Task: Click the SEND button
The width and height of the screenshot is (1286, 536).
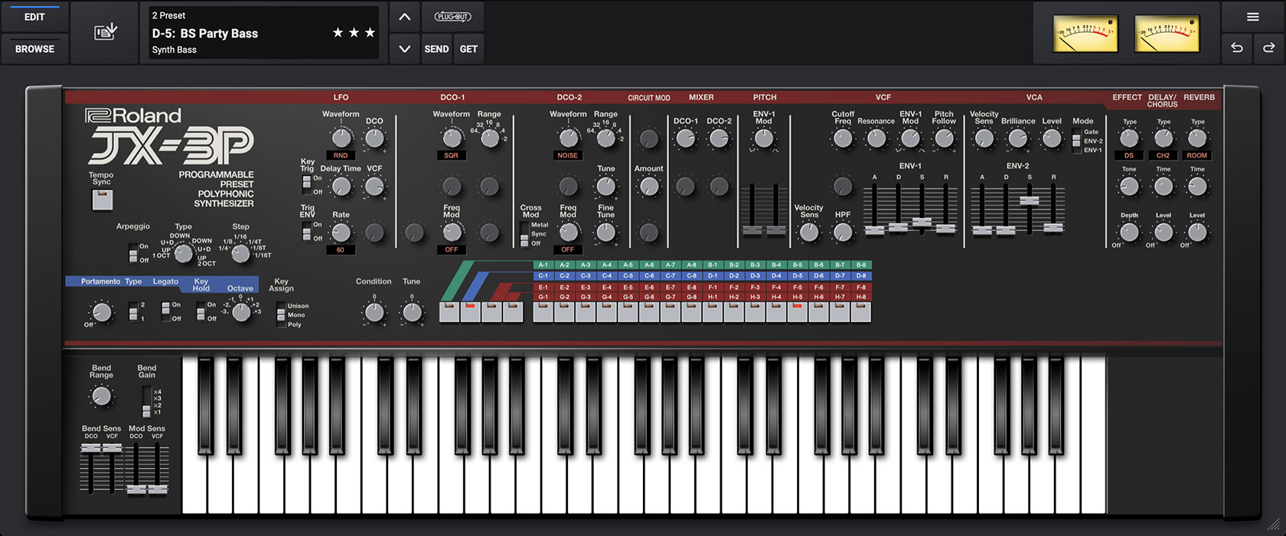Action: coord(436,49)
